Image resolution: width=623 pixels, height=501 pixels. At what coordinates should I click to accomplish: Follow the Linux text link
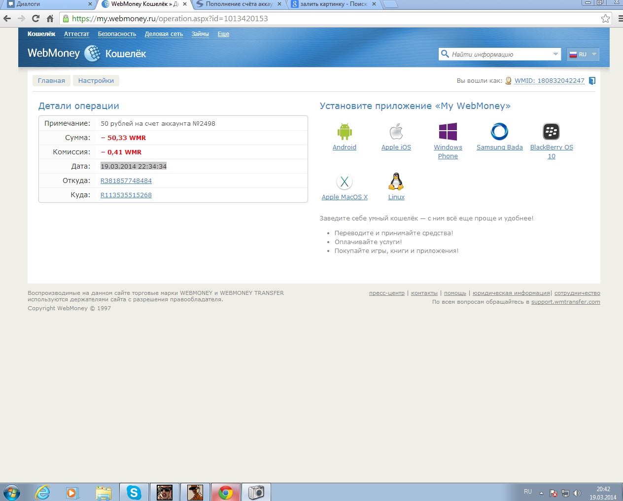(x=396, y=197)
